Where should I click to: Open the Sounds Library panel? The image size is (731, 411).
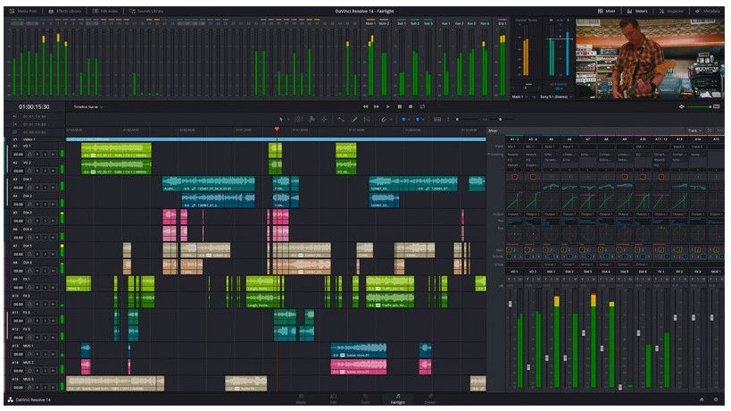145,11
